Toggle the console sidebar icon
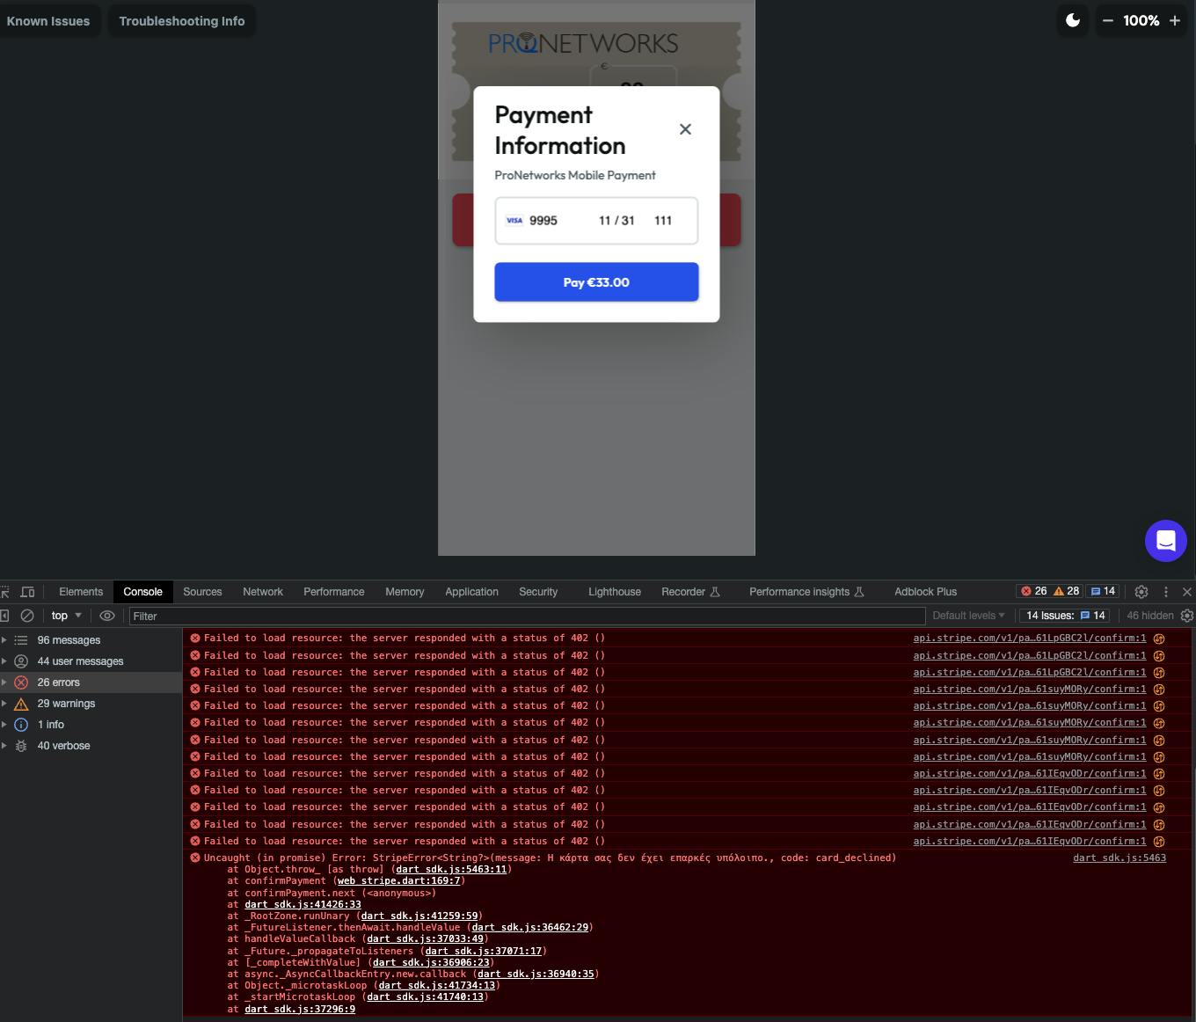The height and width of the screenshot is (1022, 1196). tap(4, 616)
